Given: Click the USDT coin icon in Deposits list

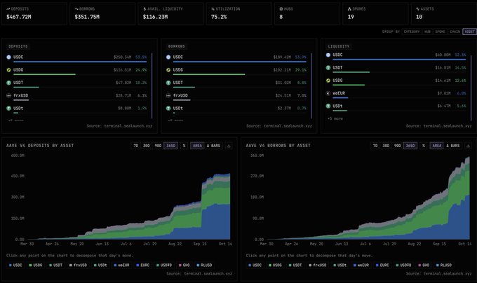Looking at the screenshot, I should 8,83.
